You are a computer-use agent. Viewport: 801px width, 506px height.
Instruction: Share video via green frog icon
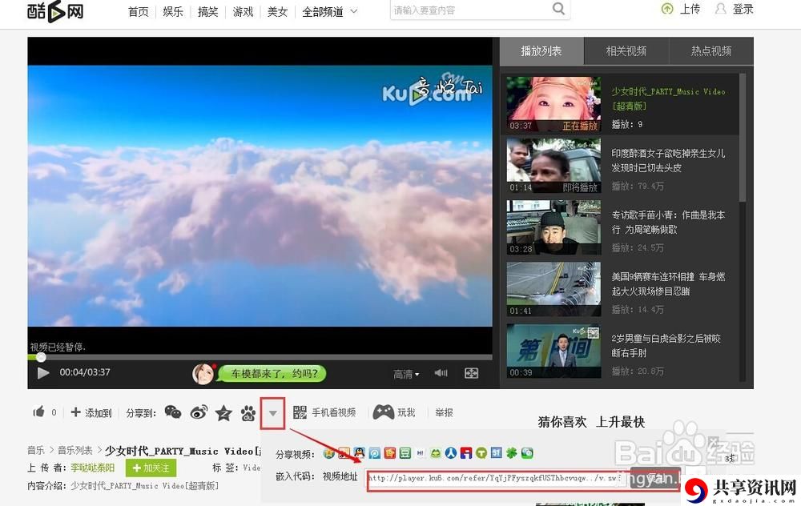tap(435, 452)
